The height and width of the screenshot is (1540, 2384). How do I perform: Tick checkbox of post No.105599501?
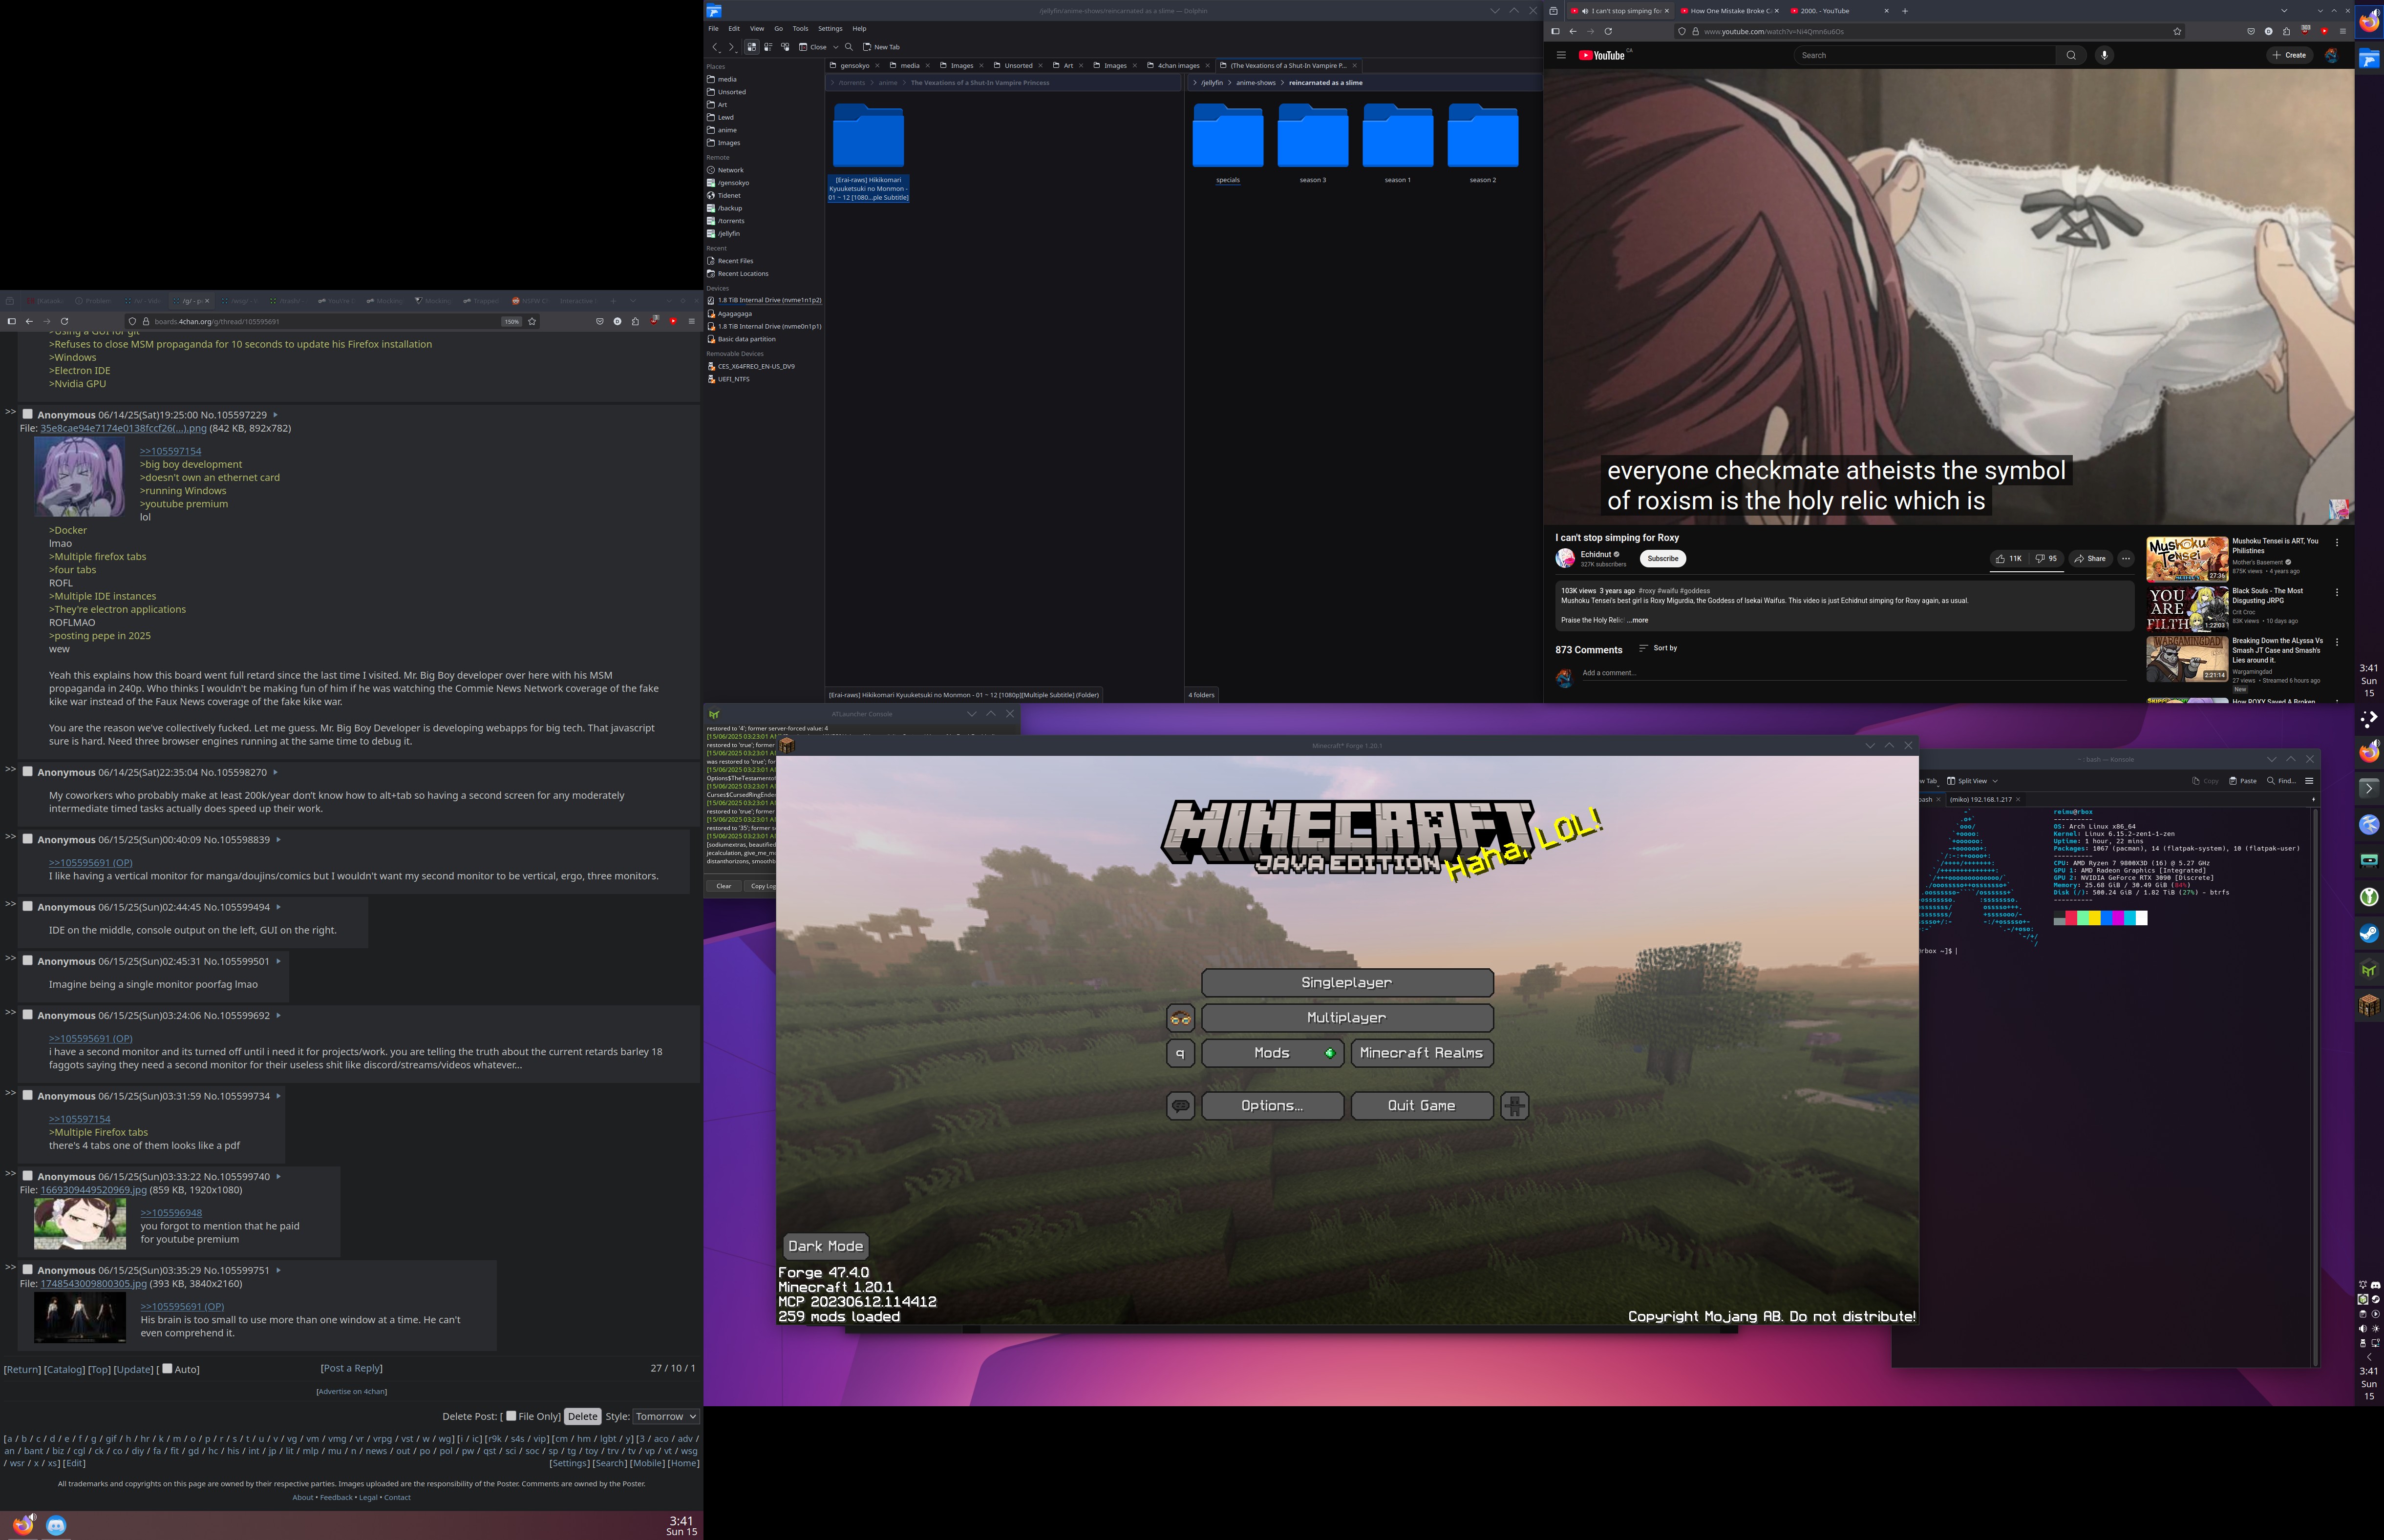[x=28, y=961]
